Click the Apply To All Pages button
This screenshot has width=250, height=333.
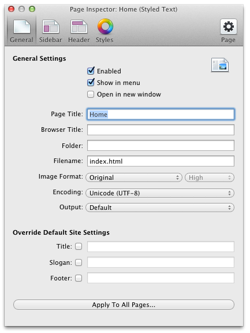pyautogui.click(x=124, y=305)
